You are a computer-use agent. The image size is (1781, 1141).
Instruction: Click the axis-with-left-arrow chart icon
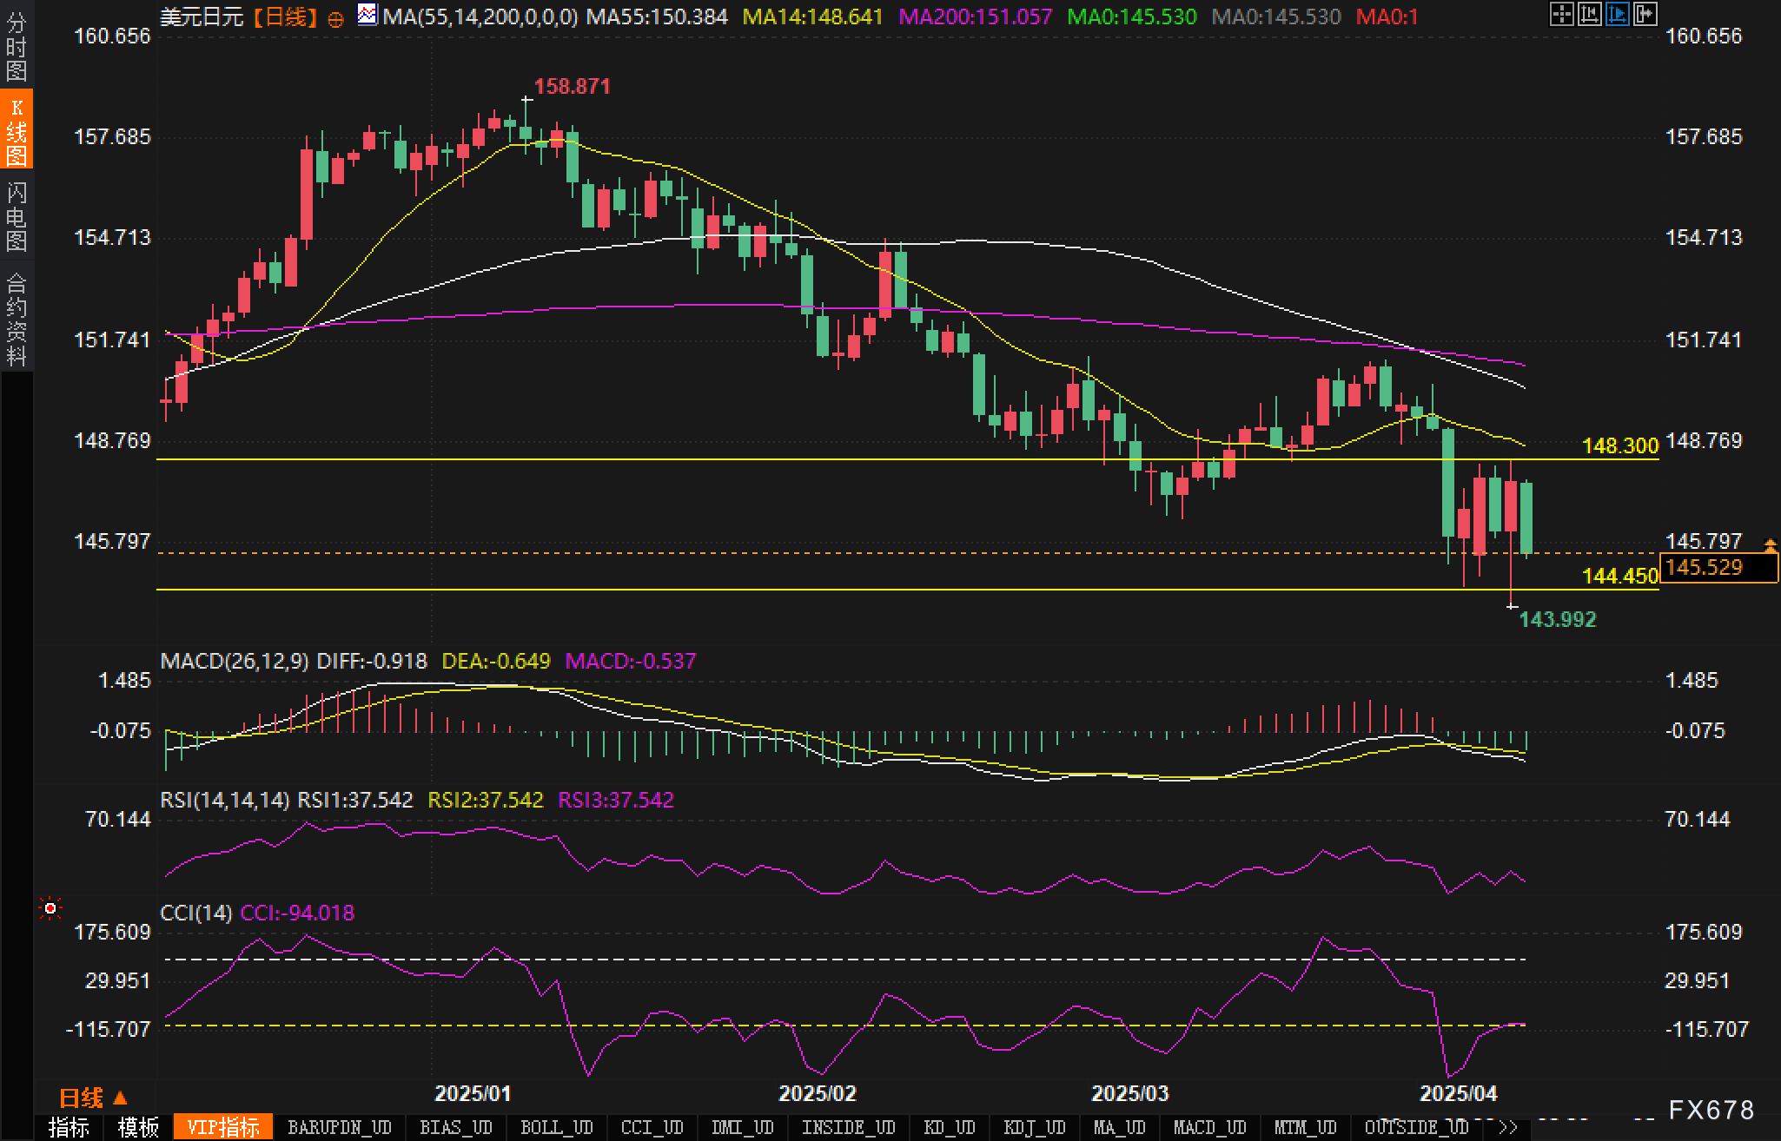(x=1589, y=14)
